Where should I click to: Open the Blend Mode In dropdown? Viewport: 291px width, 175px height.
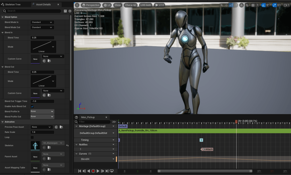coord(42,22)
